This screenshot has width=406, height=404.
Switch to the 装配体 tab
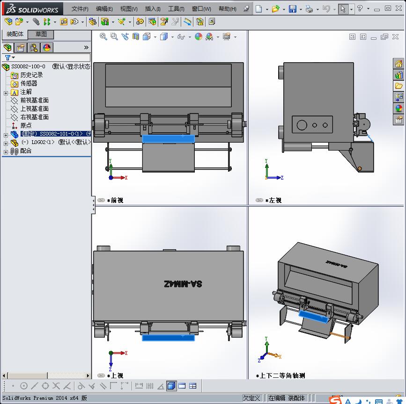pyautogui.click(x=15, y=34)
